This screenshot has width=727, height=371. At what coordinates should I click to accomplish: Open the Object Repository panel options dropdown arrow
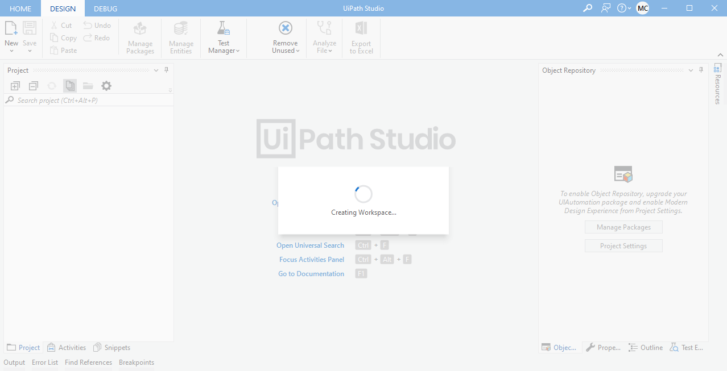pyautogui.click(x=691, y=70)
